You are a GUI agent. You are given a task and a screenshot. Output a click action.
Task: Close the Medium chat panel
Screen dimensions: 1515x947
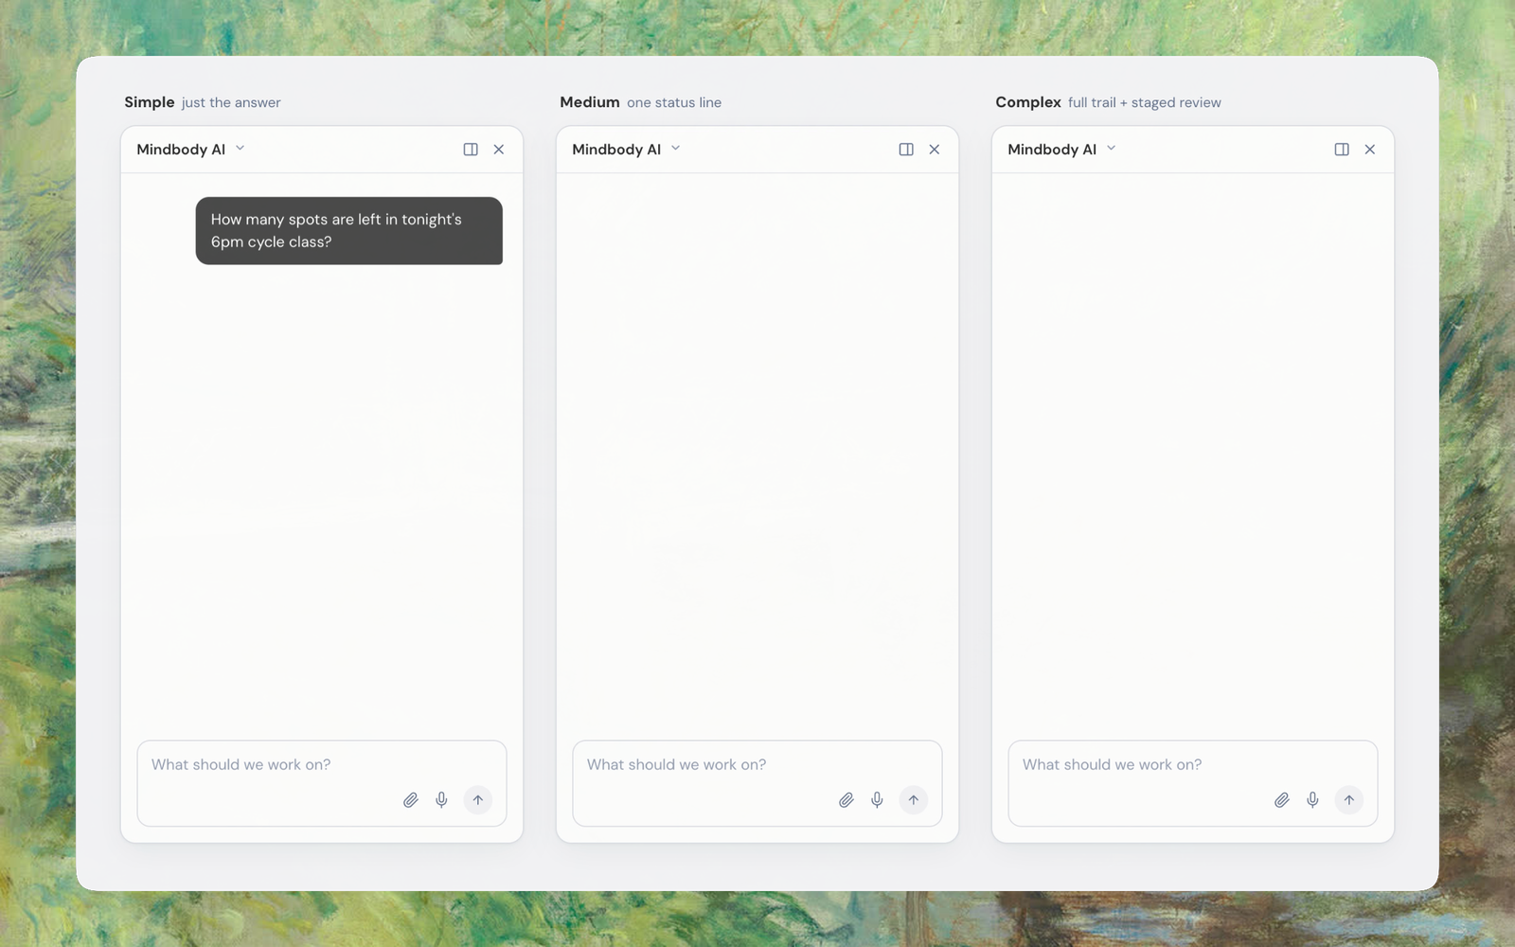[935, 150]
